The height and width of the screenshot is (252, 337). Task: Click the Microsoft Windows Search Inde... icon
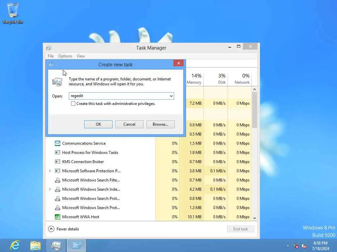[57, 189]
